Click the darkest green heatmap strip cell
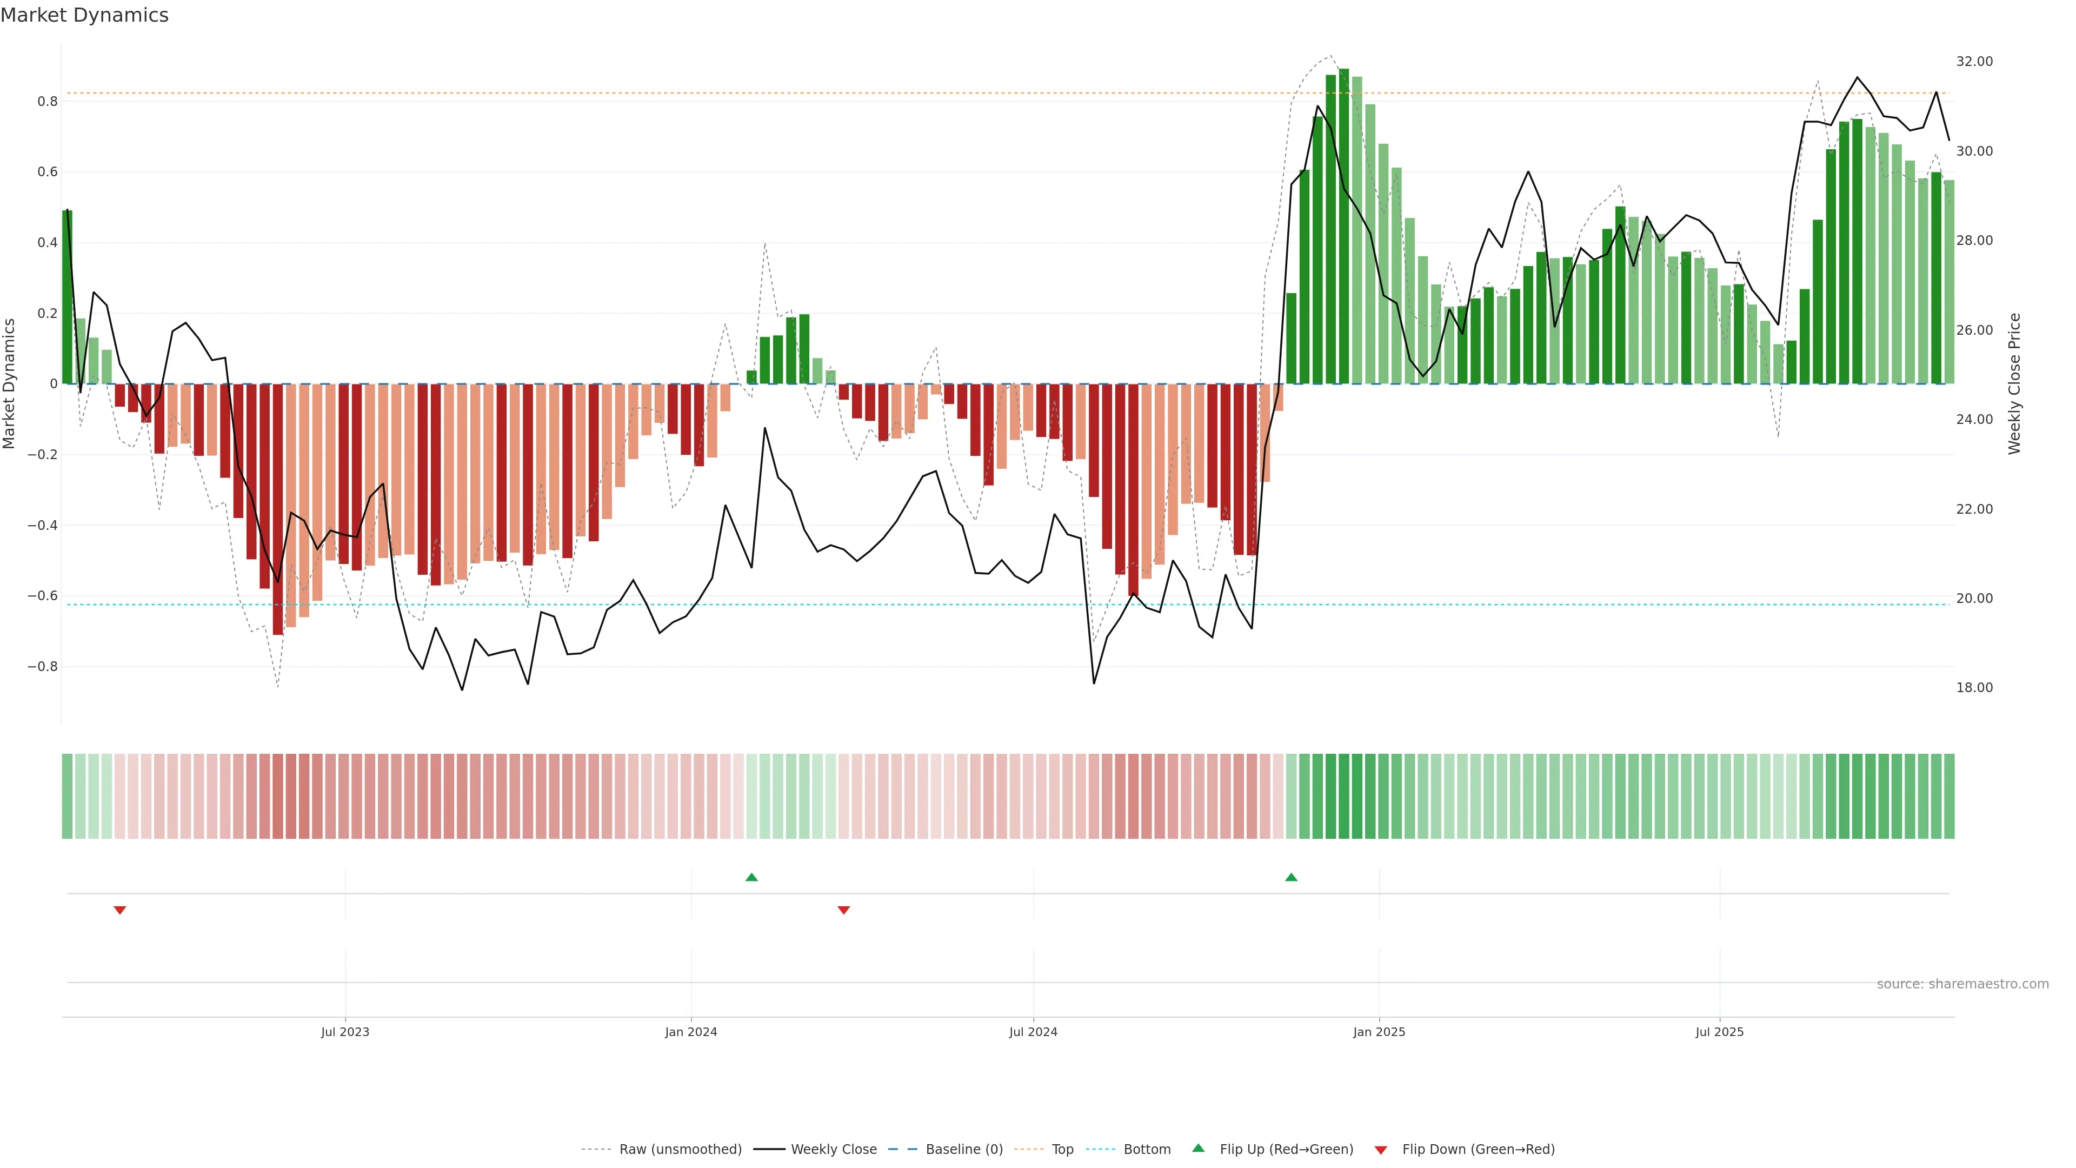The width and height of the screenshot is (2076, 1168). click(x=1343, y=797)
